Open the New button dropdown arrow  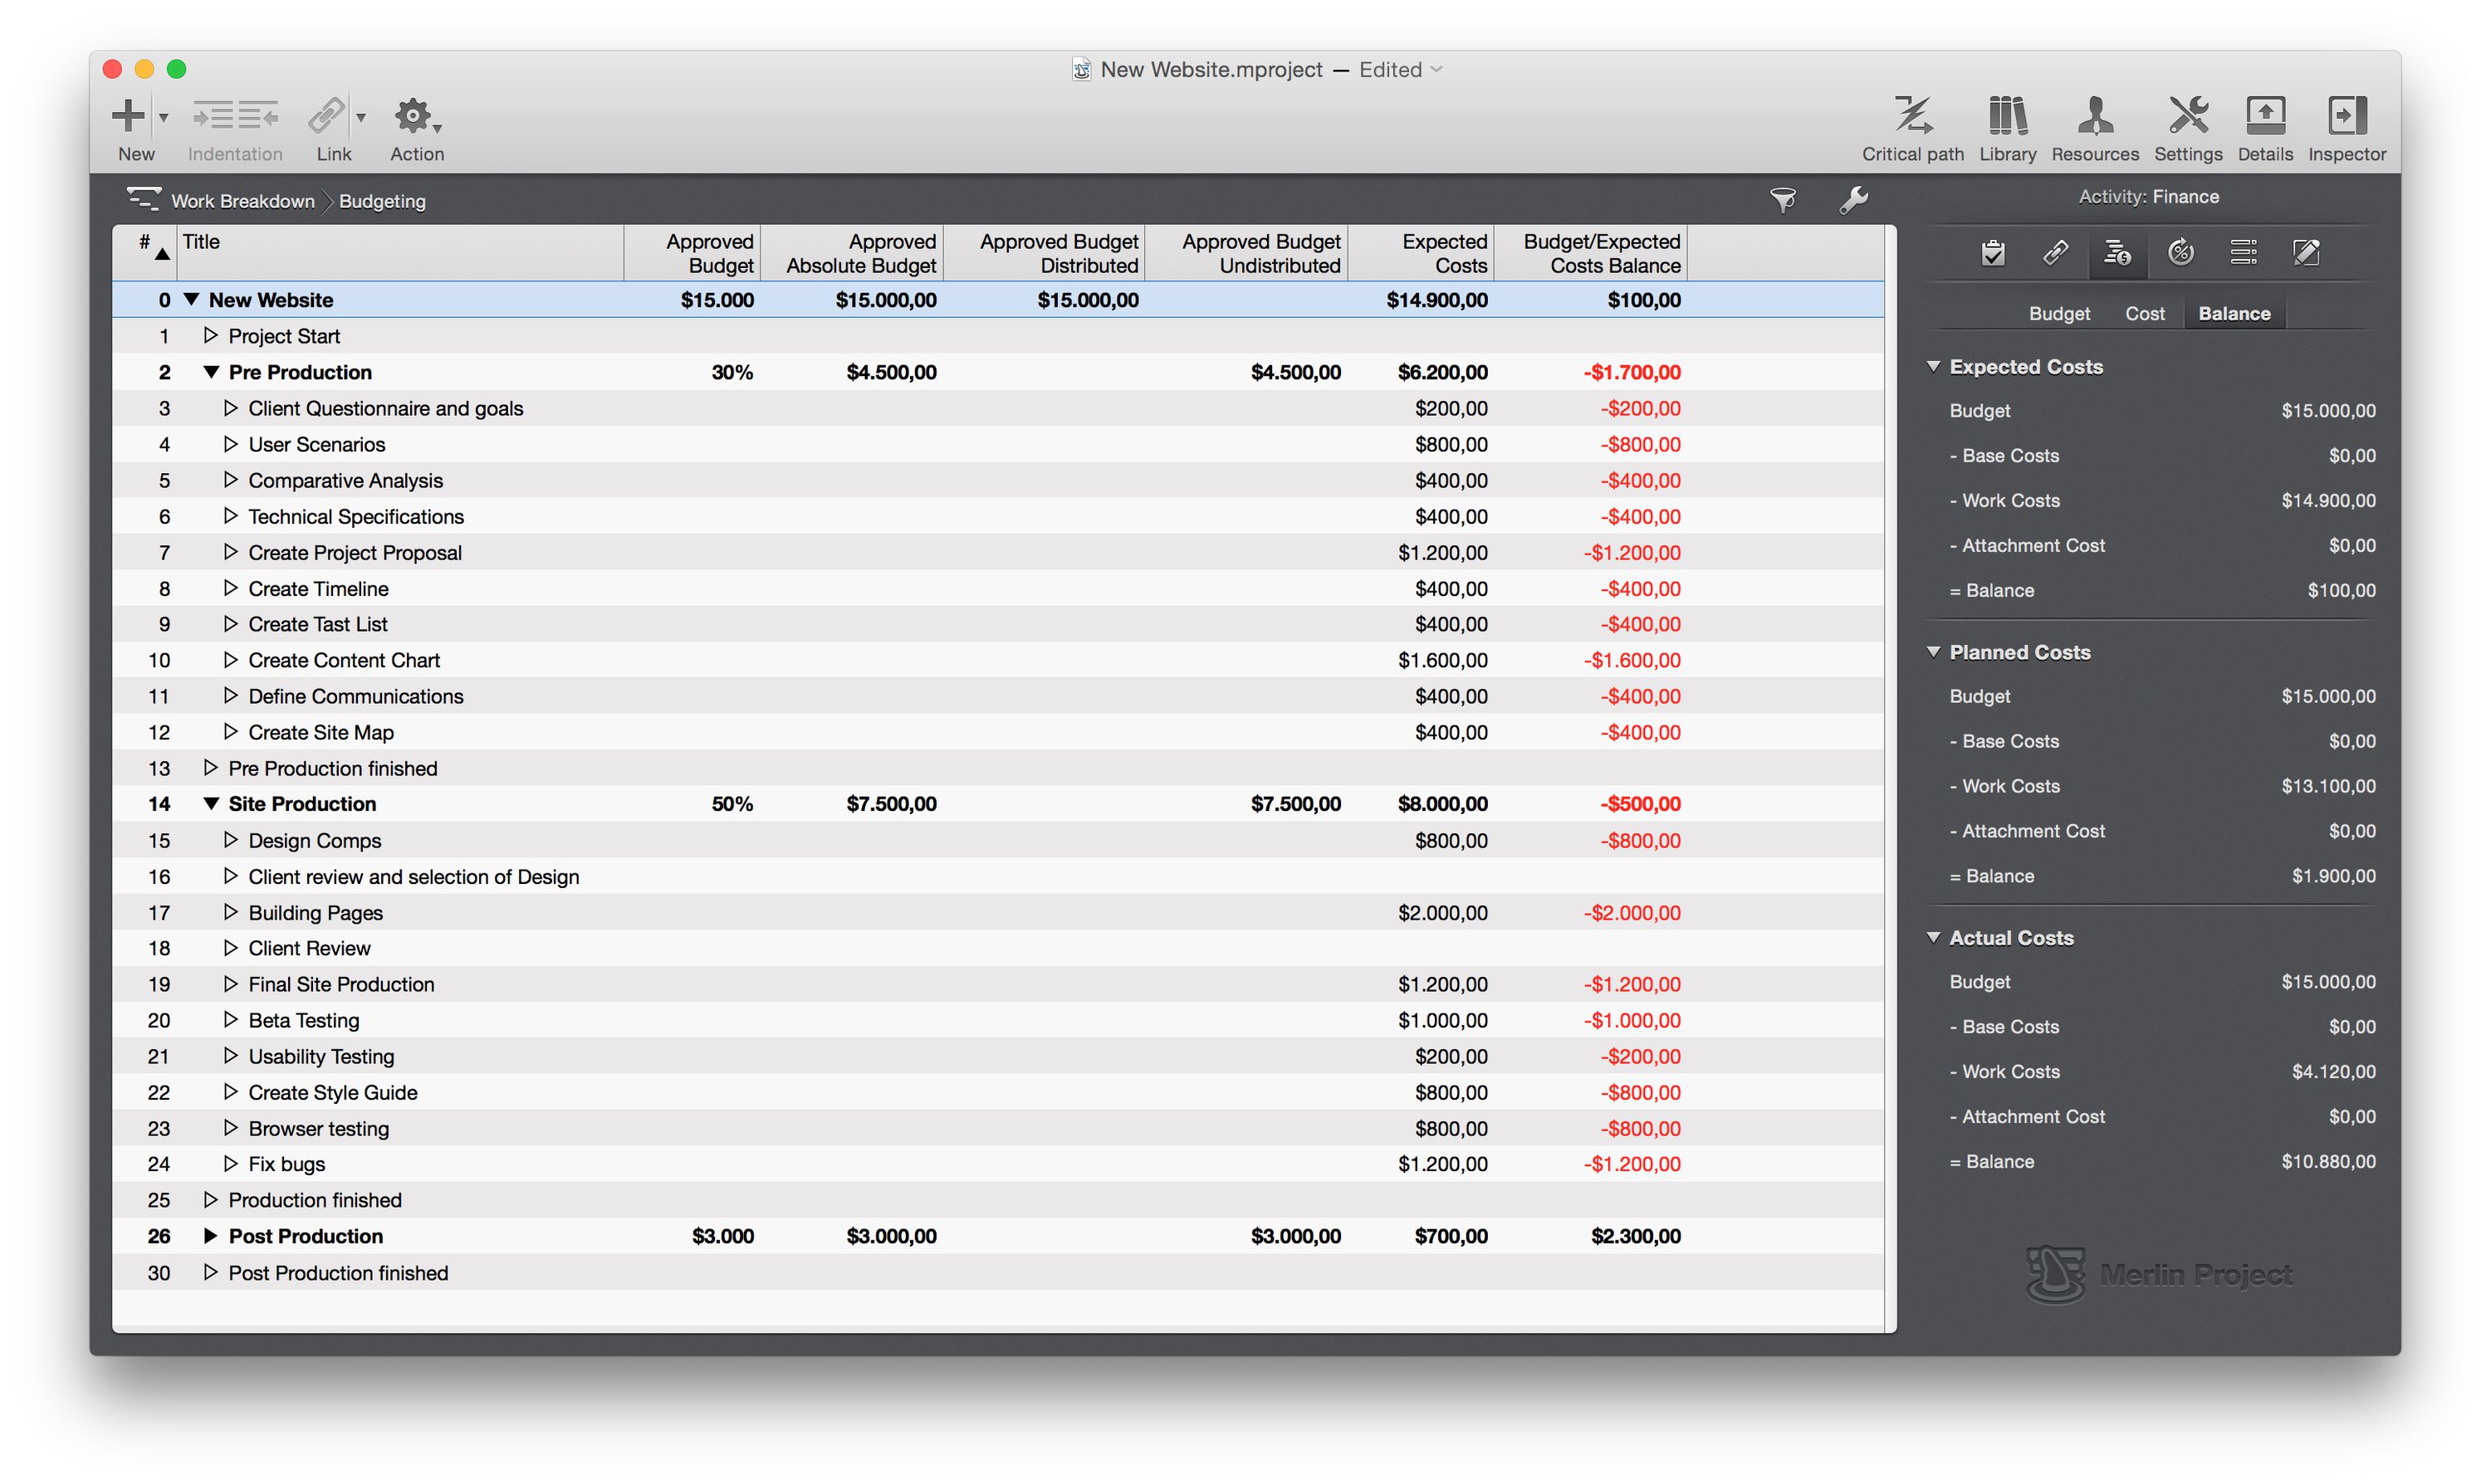click(164, 118)
